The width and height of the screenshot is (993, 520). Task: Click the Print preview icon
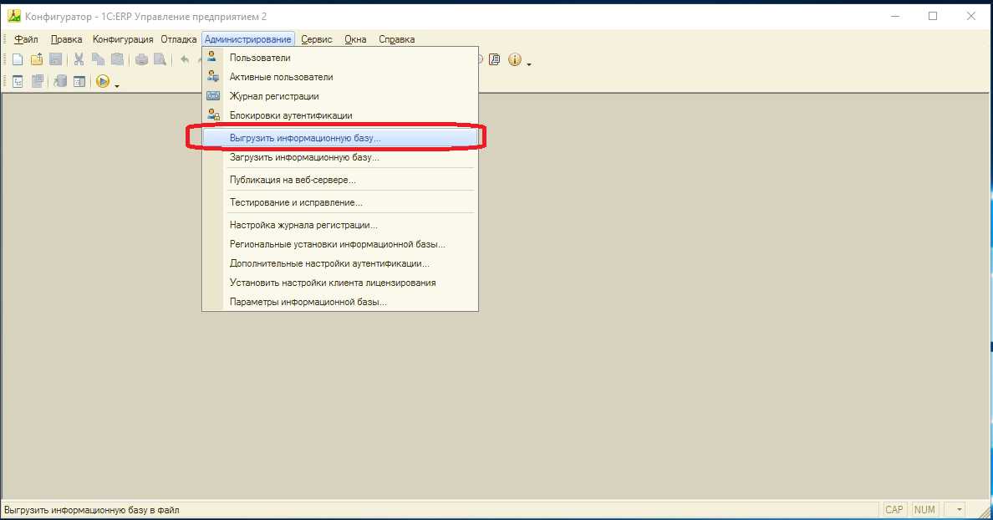[160, 59]
